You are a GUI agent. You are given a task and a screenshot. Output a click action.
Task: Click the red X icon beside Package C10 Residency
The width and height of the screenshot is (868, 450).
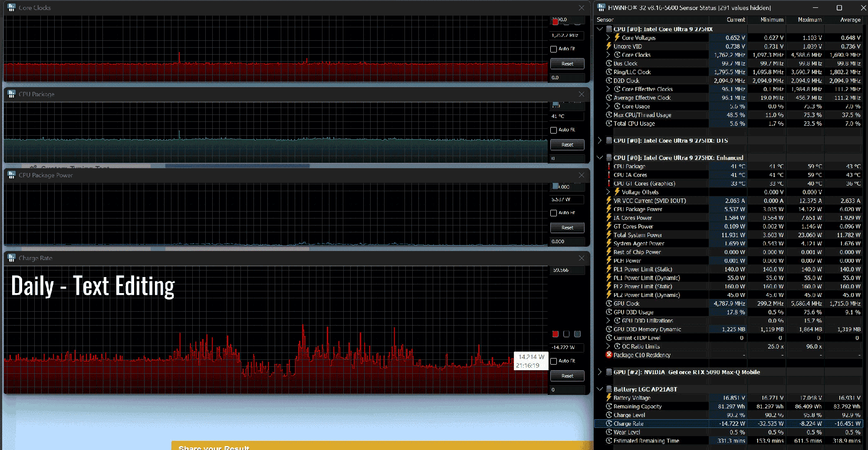(609, 355)
